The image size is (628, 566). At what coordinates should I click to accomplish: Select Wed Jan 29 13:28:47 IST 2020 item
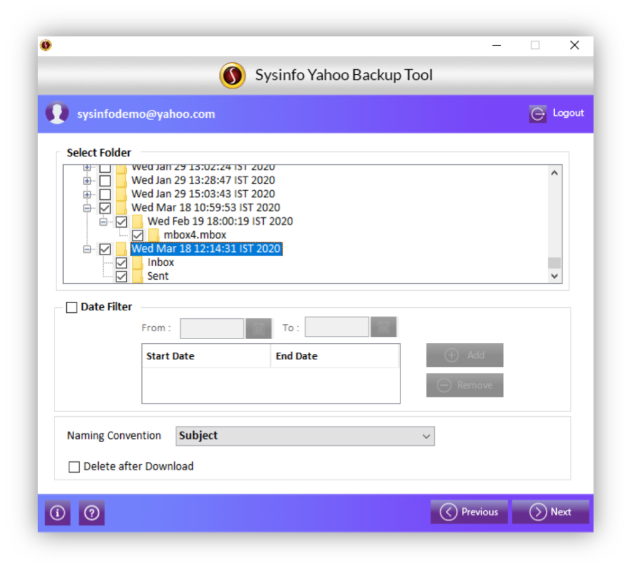pos(203,180)
